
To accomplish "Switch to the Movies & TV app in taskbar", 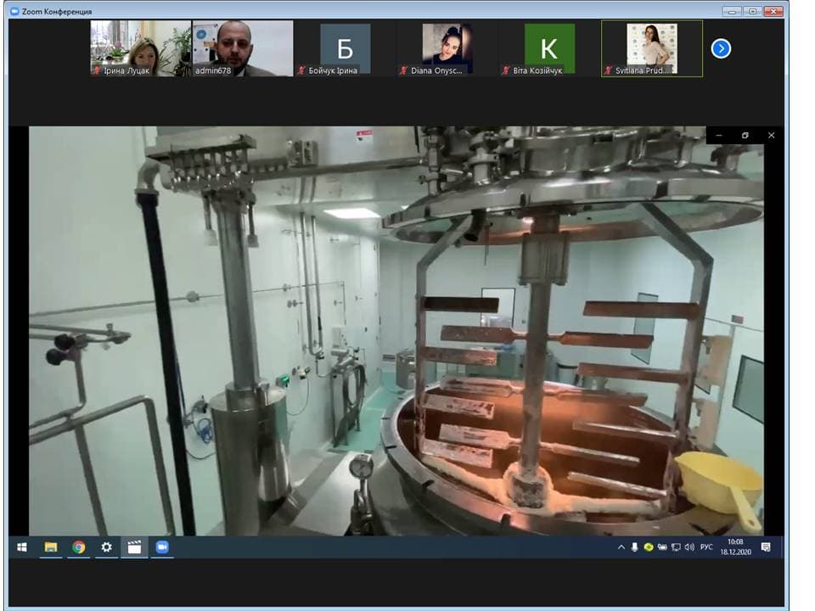I will click(x=134, y=547).
